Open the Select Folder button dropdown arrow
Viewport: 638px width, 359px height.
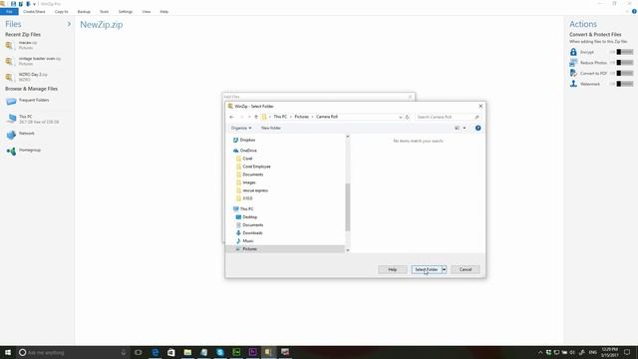[444, 269]
